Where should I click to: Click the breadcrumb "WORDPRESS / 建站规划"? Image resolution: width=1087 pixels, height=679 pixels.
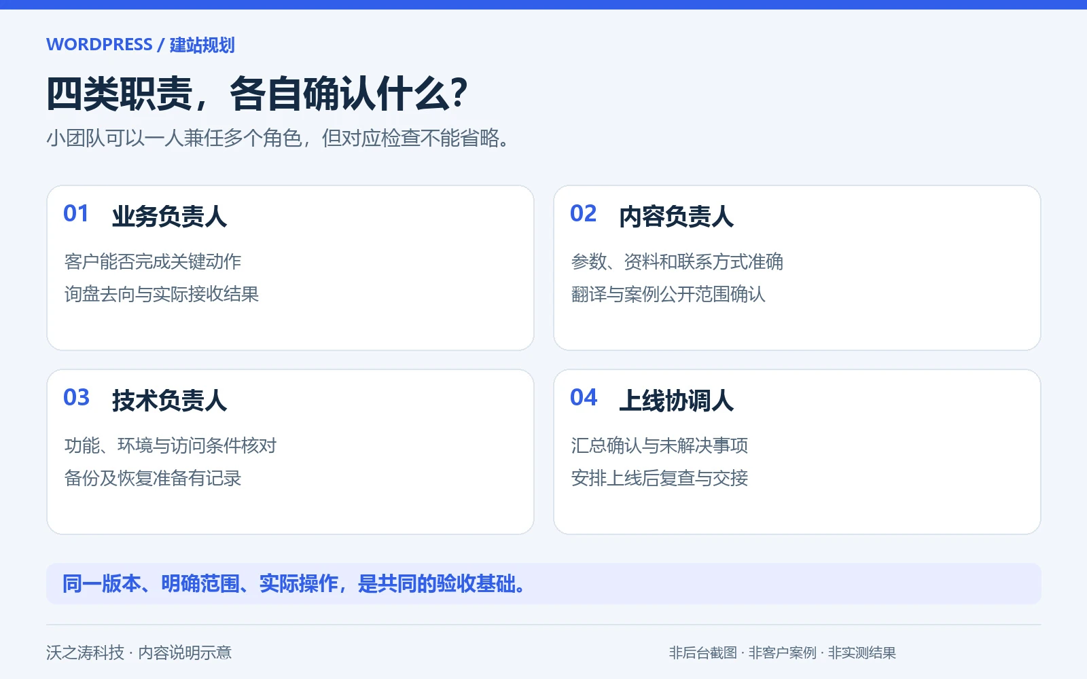coord(141,45)
